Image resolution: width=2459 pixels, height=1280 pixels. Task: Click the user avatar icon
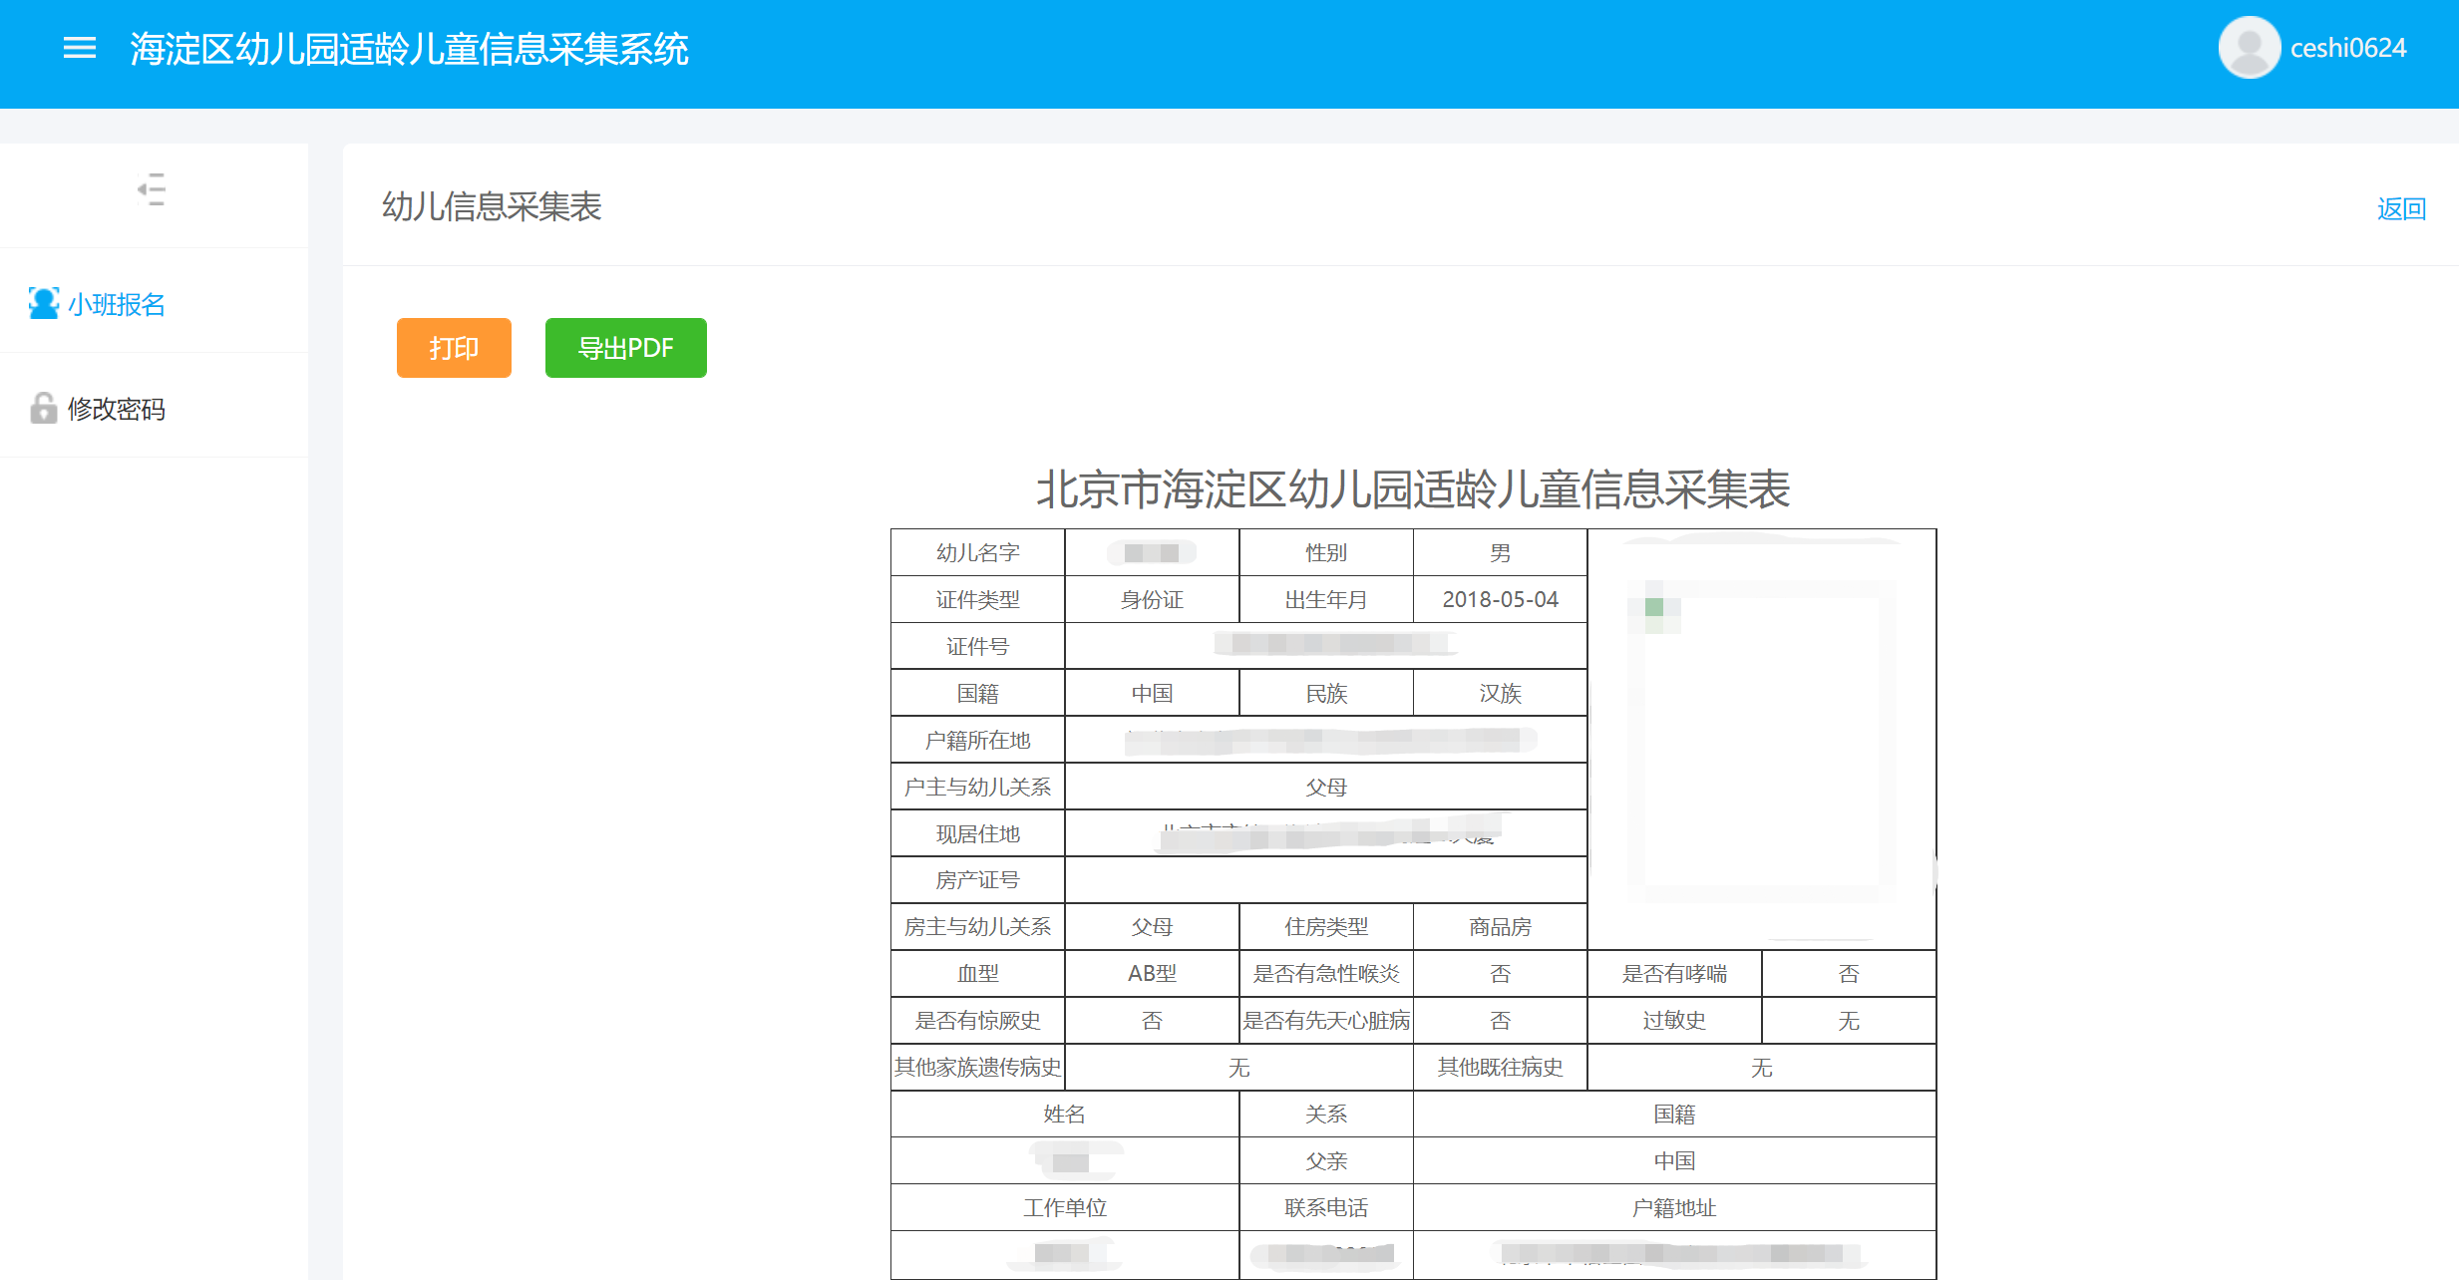tap(2248, 48)
